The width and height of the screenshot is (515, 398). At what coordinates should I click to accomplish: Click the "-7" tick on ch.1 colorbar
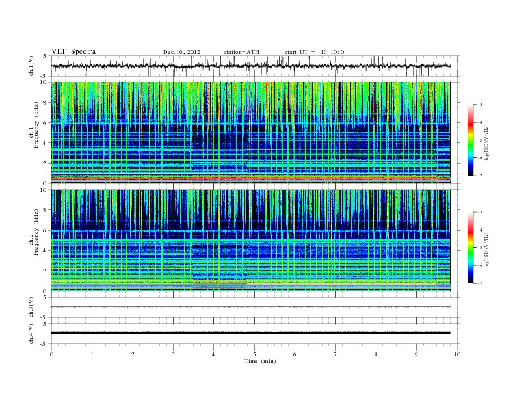click(480, 176)
